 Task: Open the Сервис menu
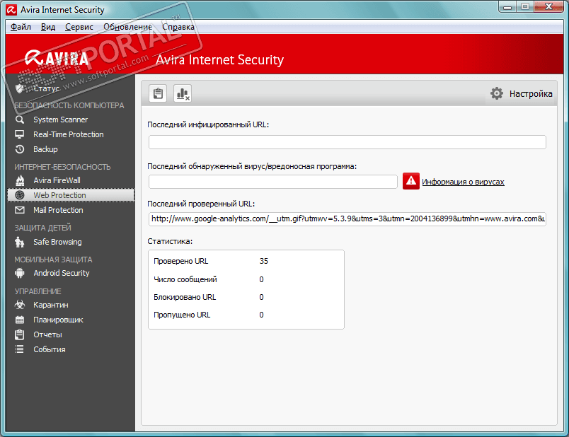79,27
